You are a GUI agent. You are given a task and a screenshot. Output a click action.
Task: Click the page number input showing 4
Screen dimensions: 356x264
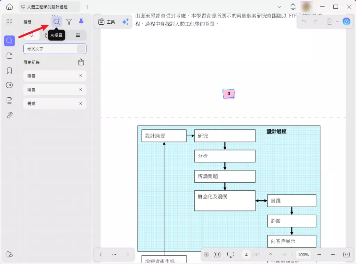pos(246,255)
